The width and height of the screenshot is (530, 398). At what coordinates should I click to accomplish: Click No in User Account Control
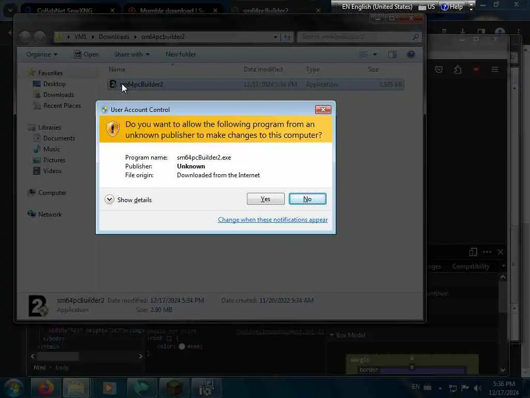(307, 199)
